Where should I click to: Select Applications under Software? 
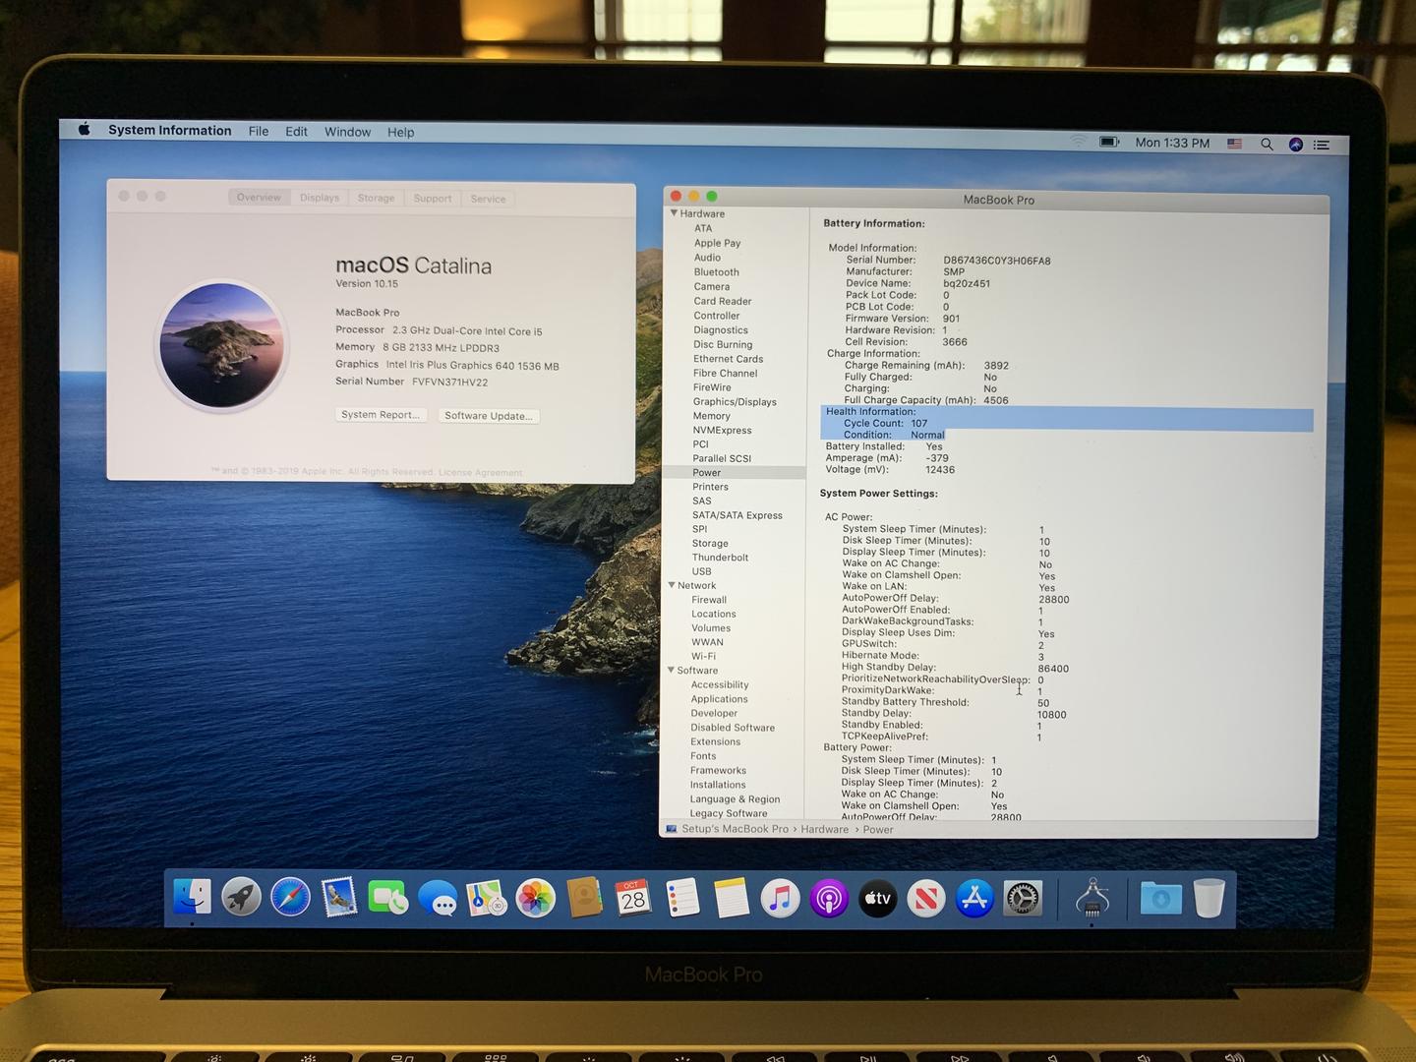click(x=719, y=699)
